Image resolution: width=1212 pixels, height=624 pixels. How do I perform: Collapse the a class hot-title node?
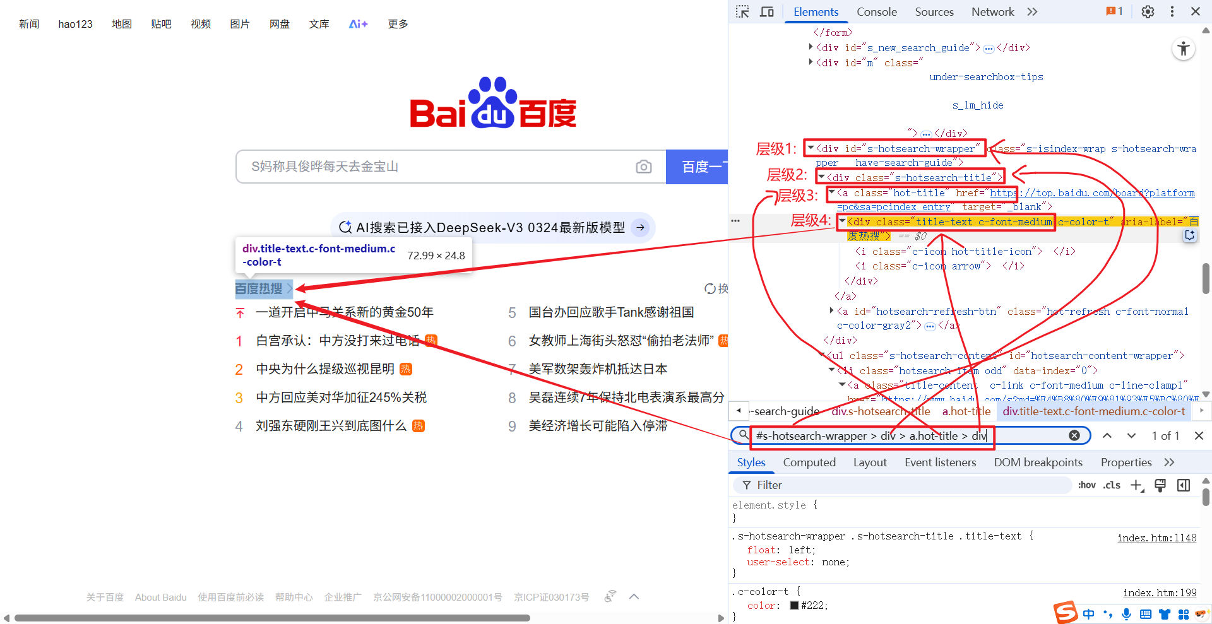click(x=832, y=192)
